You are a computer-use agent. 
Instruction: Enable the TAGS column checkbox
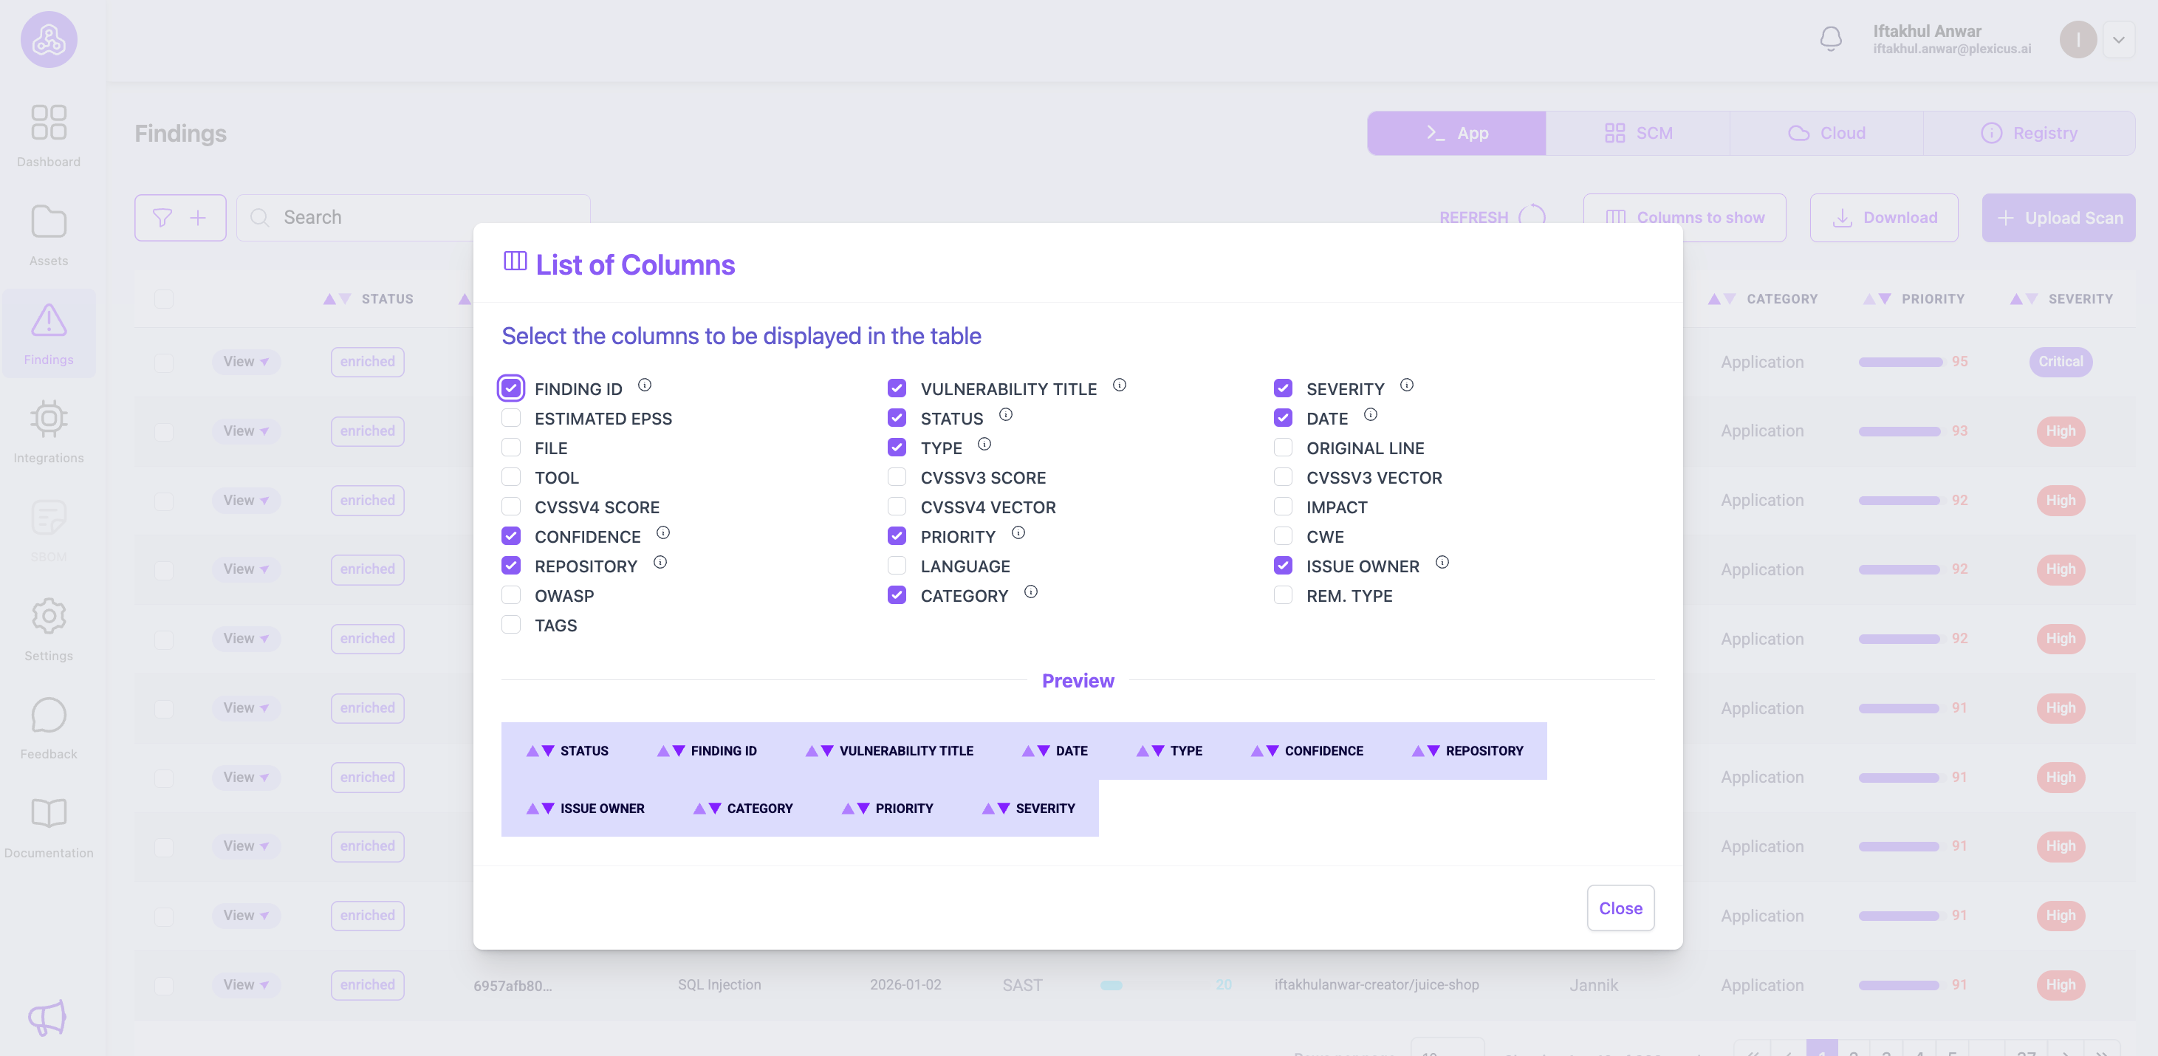pos(512,625)
